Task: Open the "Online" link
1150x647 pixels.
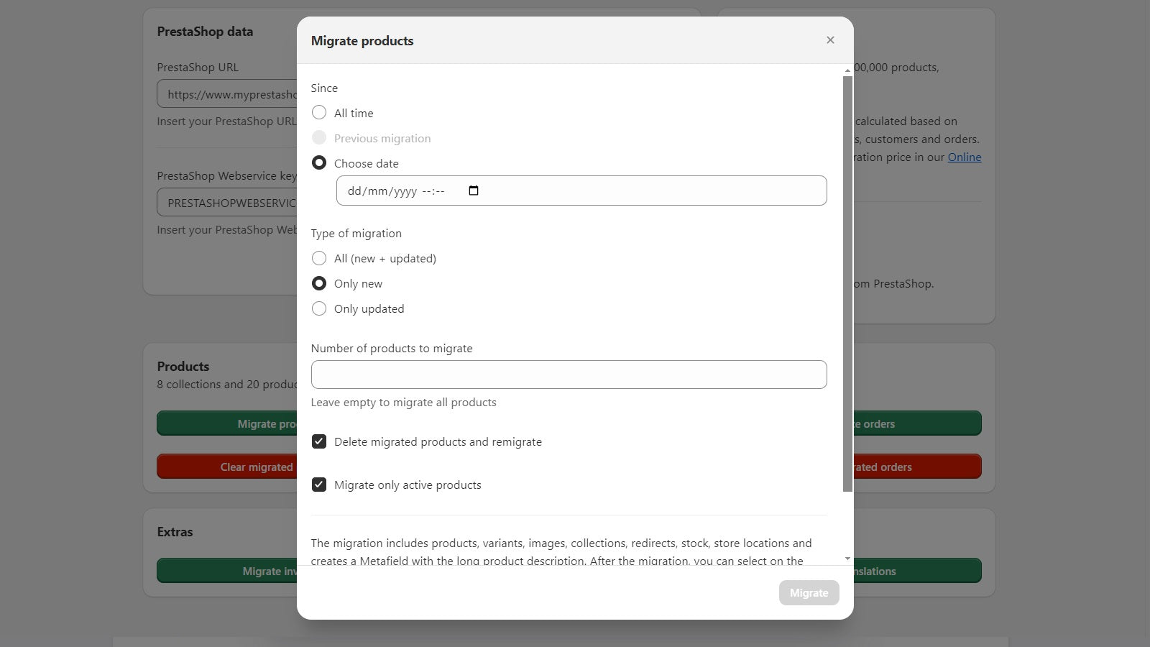Action: pyautogui.click(x=965, y=157)
